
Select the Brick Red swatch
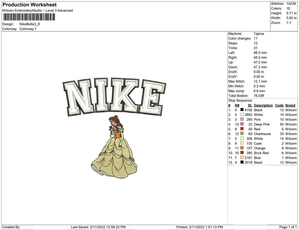pyautogui.click(x=242, y=153)
